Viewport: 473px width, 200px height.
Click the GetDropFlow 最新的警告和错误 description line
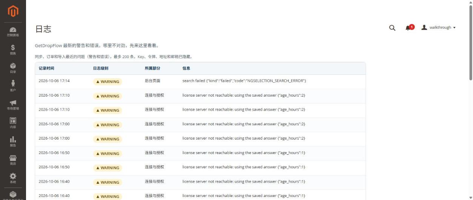(x=97, y=46)
